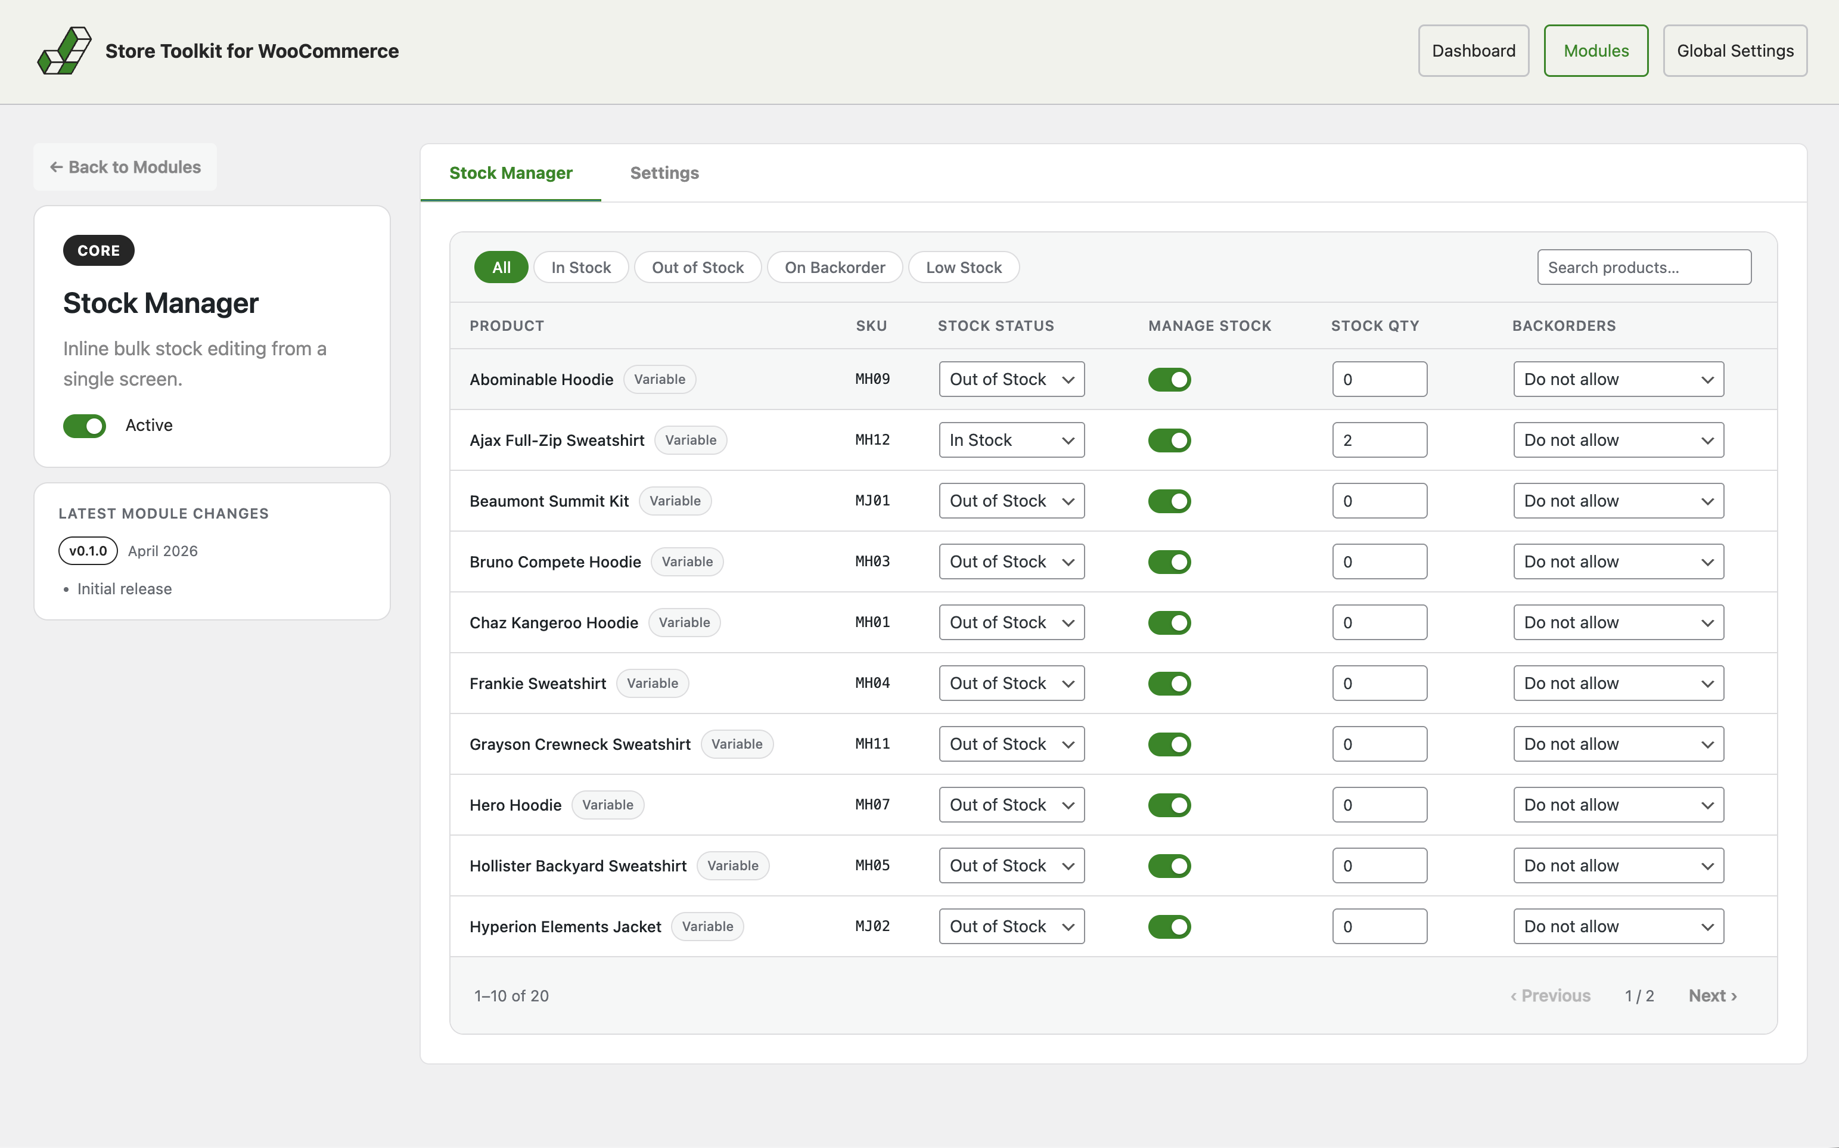Toggle manage stock for Hollister Backyard Sweatshirt

1169,865
